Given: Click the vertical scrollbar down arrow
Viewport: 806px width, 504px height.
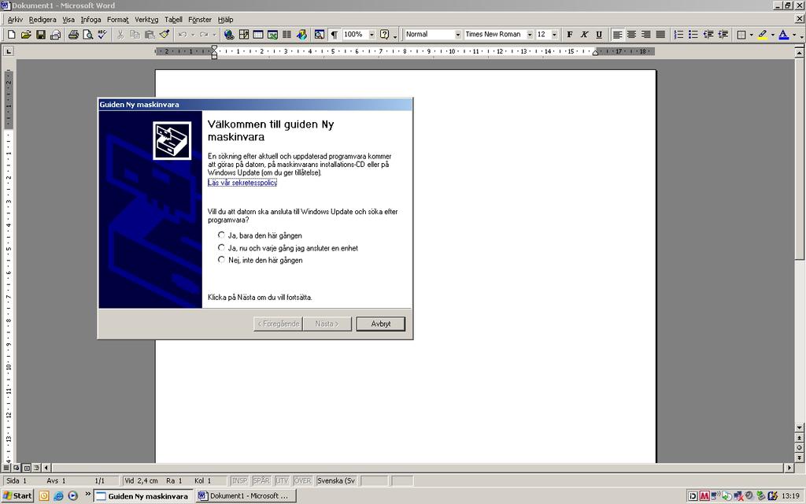Looking at the screenshot, I should pyautogui.click(x=800, y=428).
